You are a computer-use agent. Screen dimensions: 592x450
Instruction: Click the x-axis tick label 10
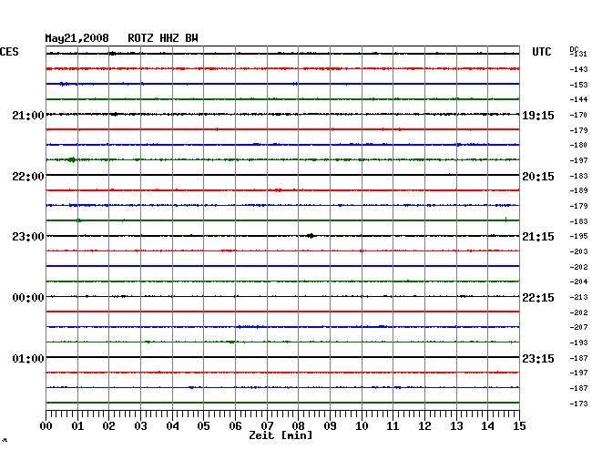pyautogui.click(x=362, y=426)
